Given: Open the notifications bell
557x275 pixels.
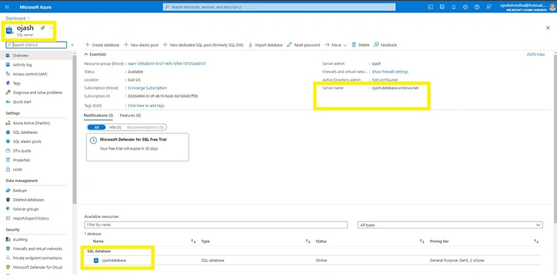Looking at the screenshot, I should coord(453,7).
